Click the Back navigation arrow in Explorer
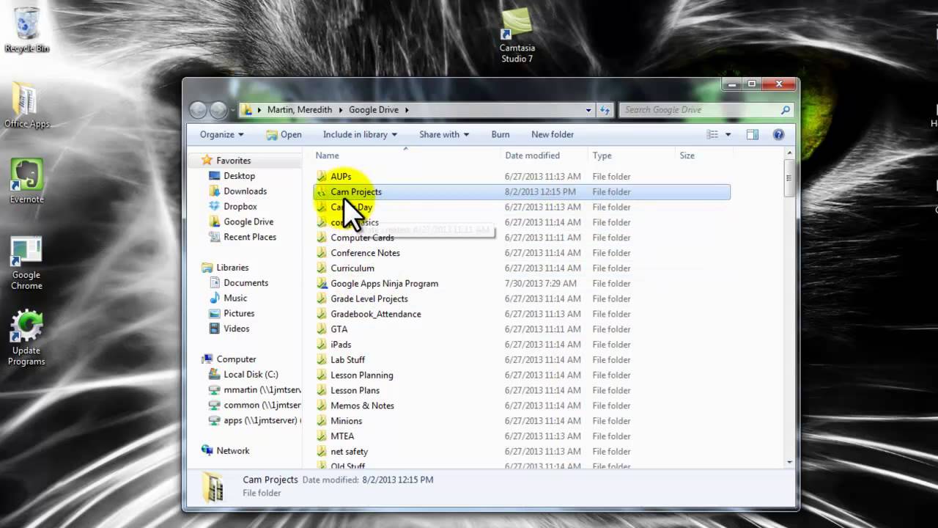 pos(198,110)
